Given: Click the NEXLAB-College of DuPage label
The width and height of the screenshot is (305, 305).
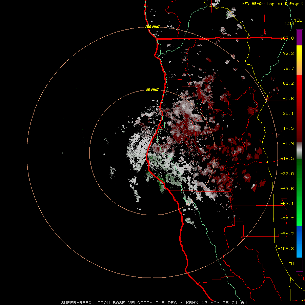Looking at the screenshot, I should click(x=273, y=4).
